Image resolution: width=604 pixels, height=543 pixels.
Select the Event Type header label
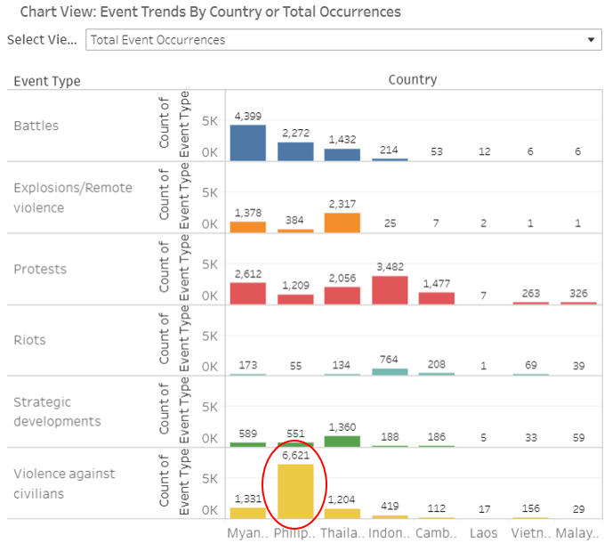tap(47, 81)
